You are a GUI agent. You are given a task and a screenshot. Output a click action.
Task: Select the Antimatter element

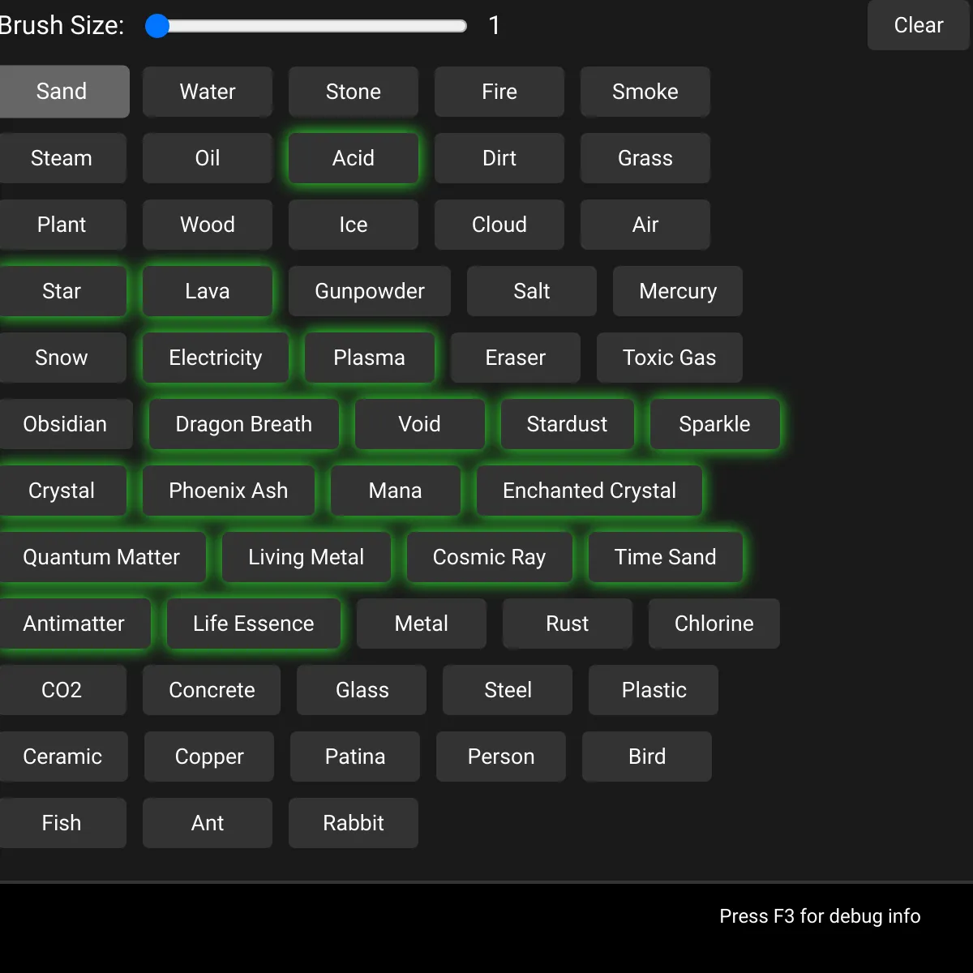point(74,624)
